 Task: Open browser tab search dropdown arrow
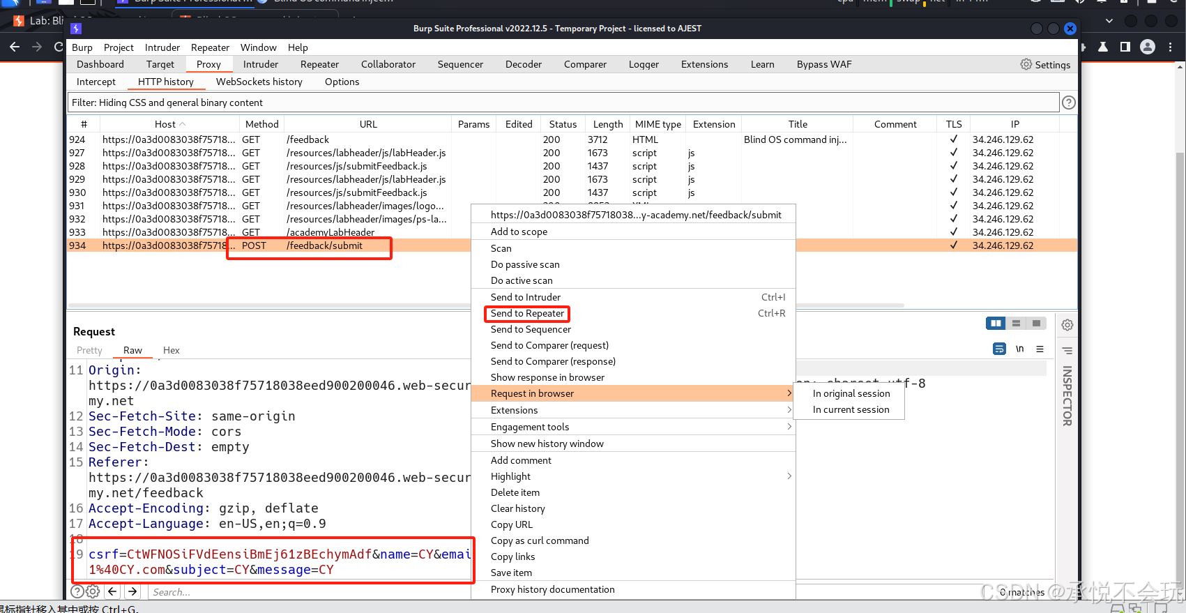point(1109,21)
